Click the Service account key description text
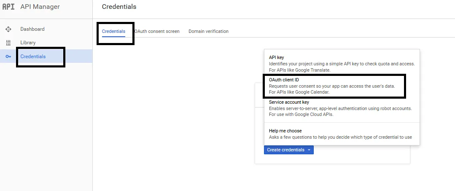Image resolution: width=455 pixels, height=191 pixels. click(340, 111)
